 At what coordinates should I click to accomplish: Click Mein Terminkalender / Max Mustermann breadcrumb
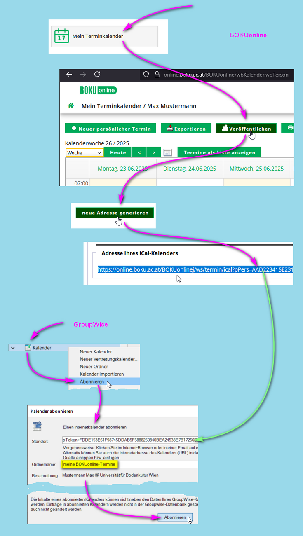coord(139,106)
